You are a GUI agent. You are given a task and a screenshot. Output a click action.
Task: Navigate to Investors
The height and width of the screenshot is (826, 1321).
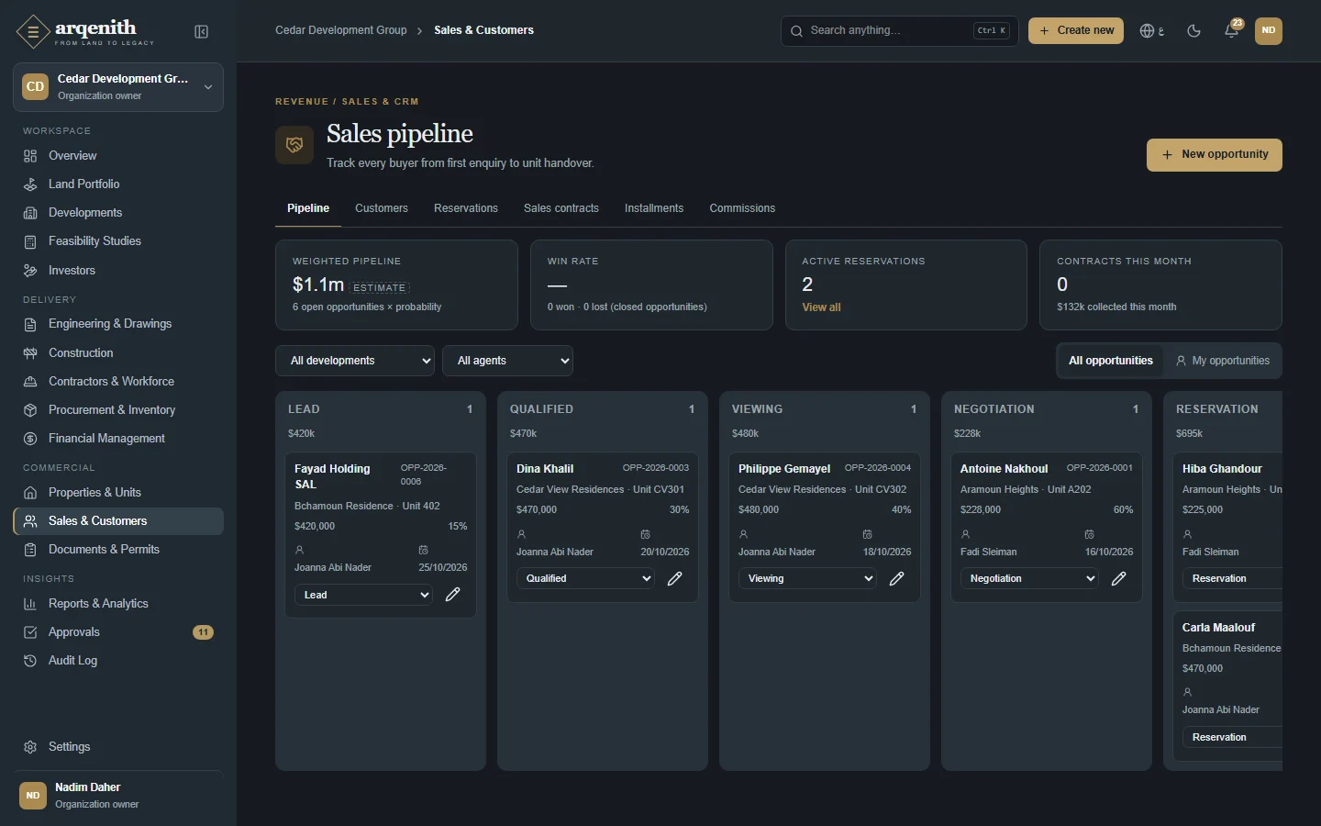[118, 271]
